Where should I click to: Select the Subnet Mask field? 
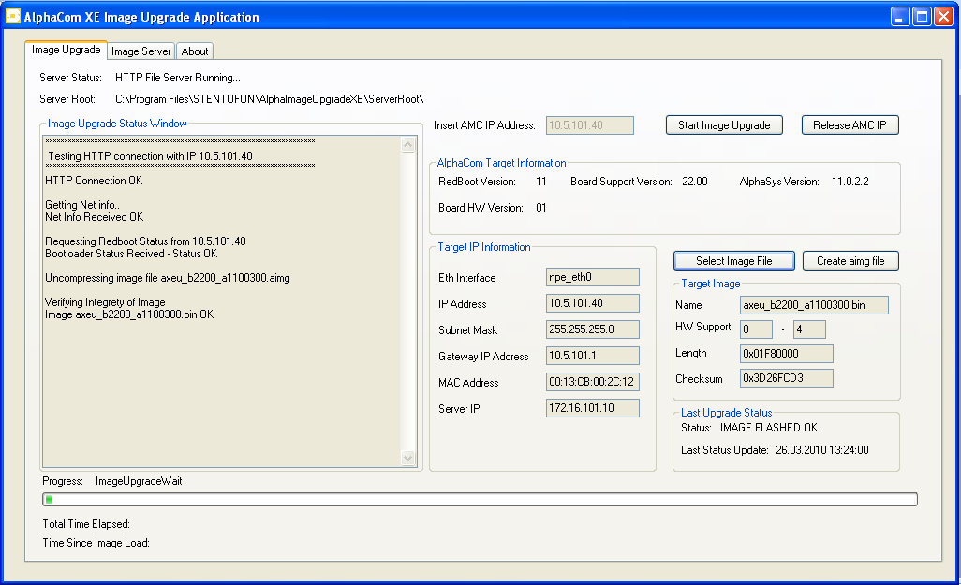click(592, 329)
